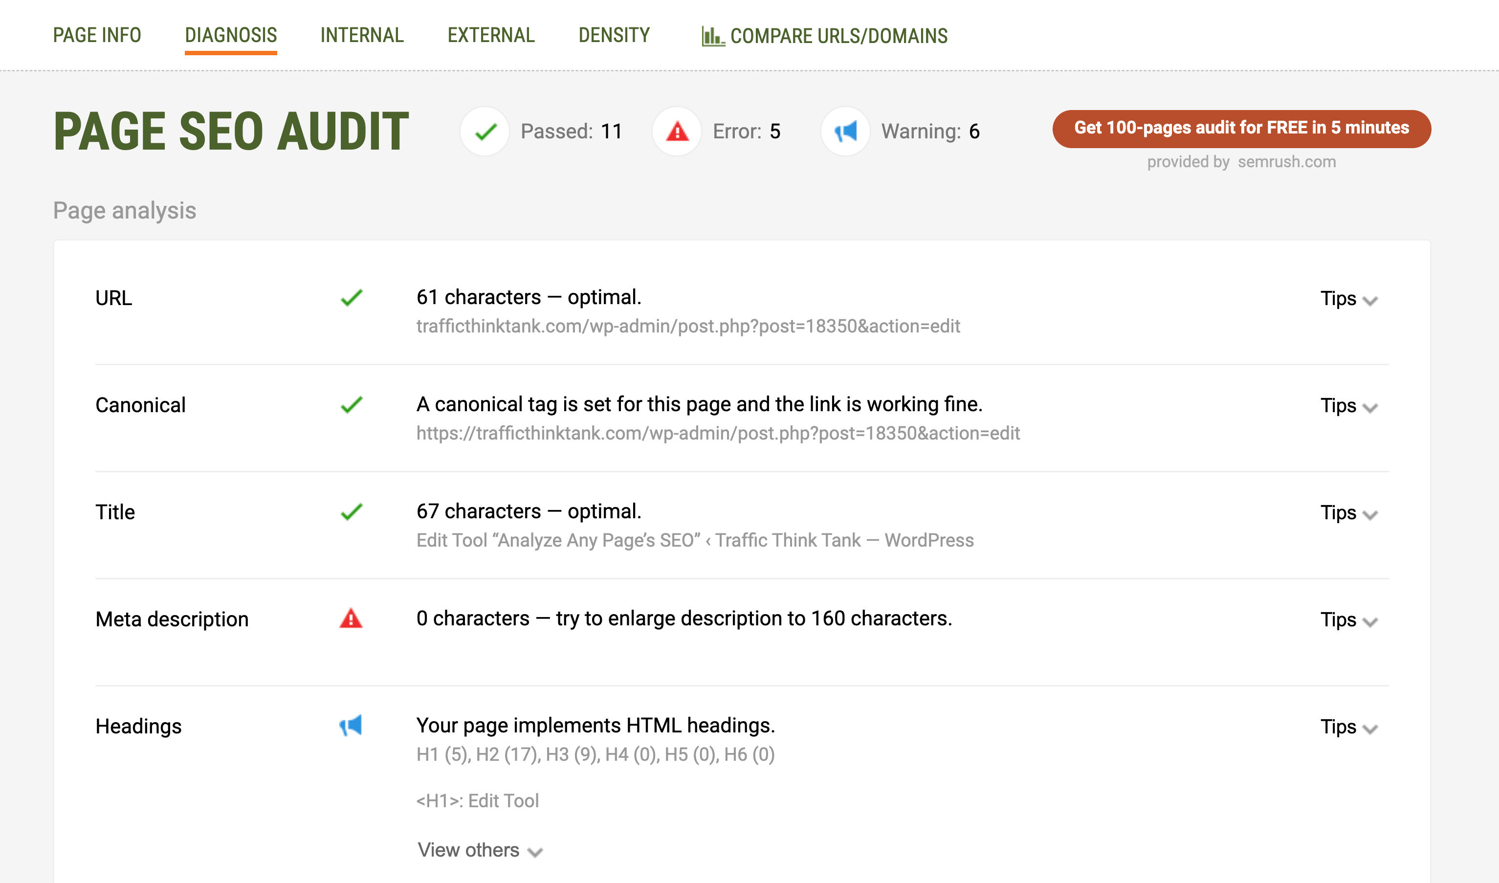Expand Tips for the URL row
Image resolution: width=1499 pixels, height=883 pixels.
click(x=1348, y=299)
